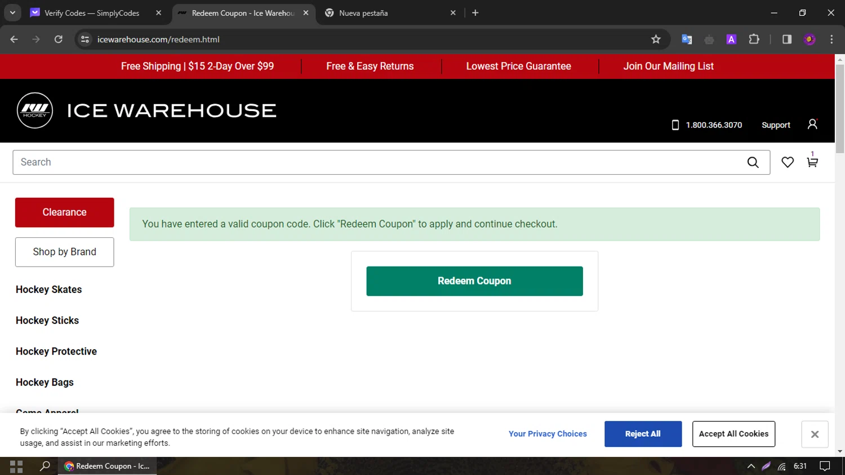The image size is (845, 475).
Task: Open Free & Easy Returns link
Action: coord(370,66)
